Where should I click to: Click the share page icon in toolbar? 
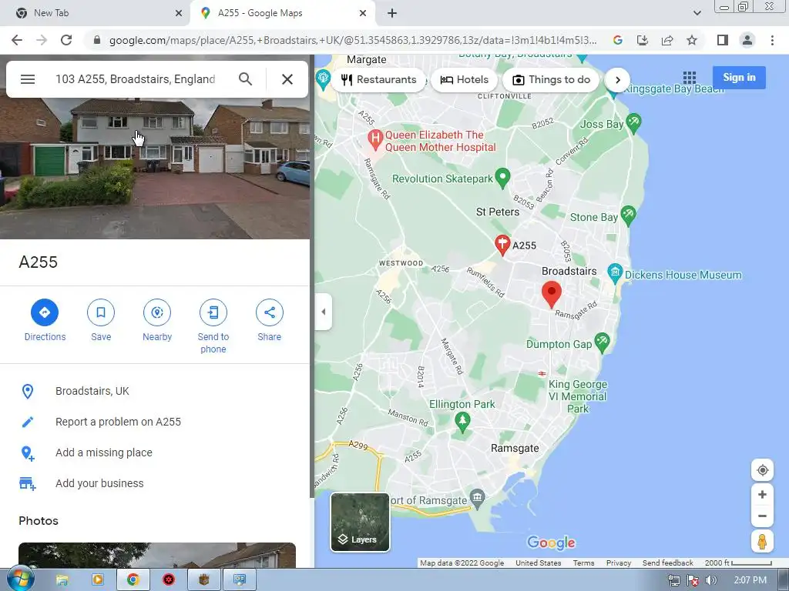click(667, 40)
